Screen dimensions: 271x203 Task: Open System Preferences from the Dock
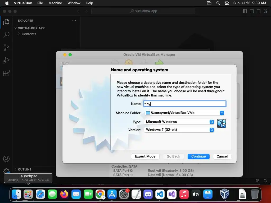click(124, 194)
